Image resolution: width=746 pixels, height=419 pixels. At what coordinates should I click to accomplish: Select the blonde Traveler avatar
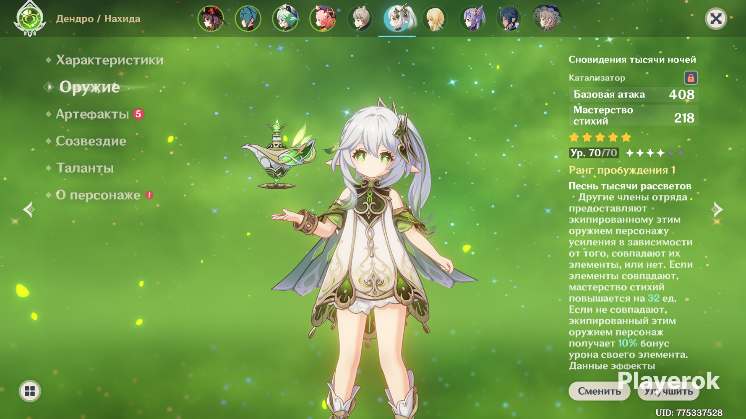pyautogui.click(x=435, y=18)
